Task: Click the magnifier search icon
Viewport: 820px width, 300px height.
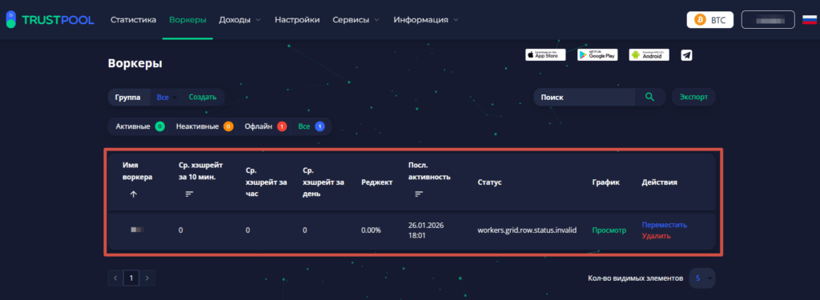Action: [x=650, y=97]
